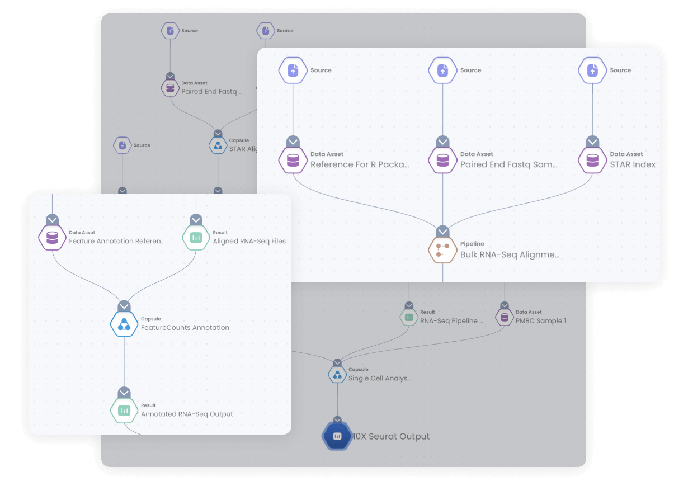Expand the chevron above Annotated RNA-Seq Output
Viewport: 688px width, 481px height.
point(124,392)
